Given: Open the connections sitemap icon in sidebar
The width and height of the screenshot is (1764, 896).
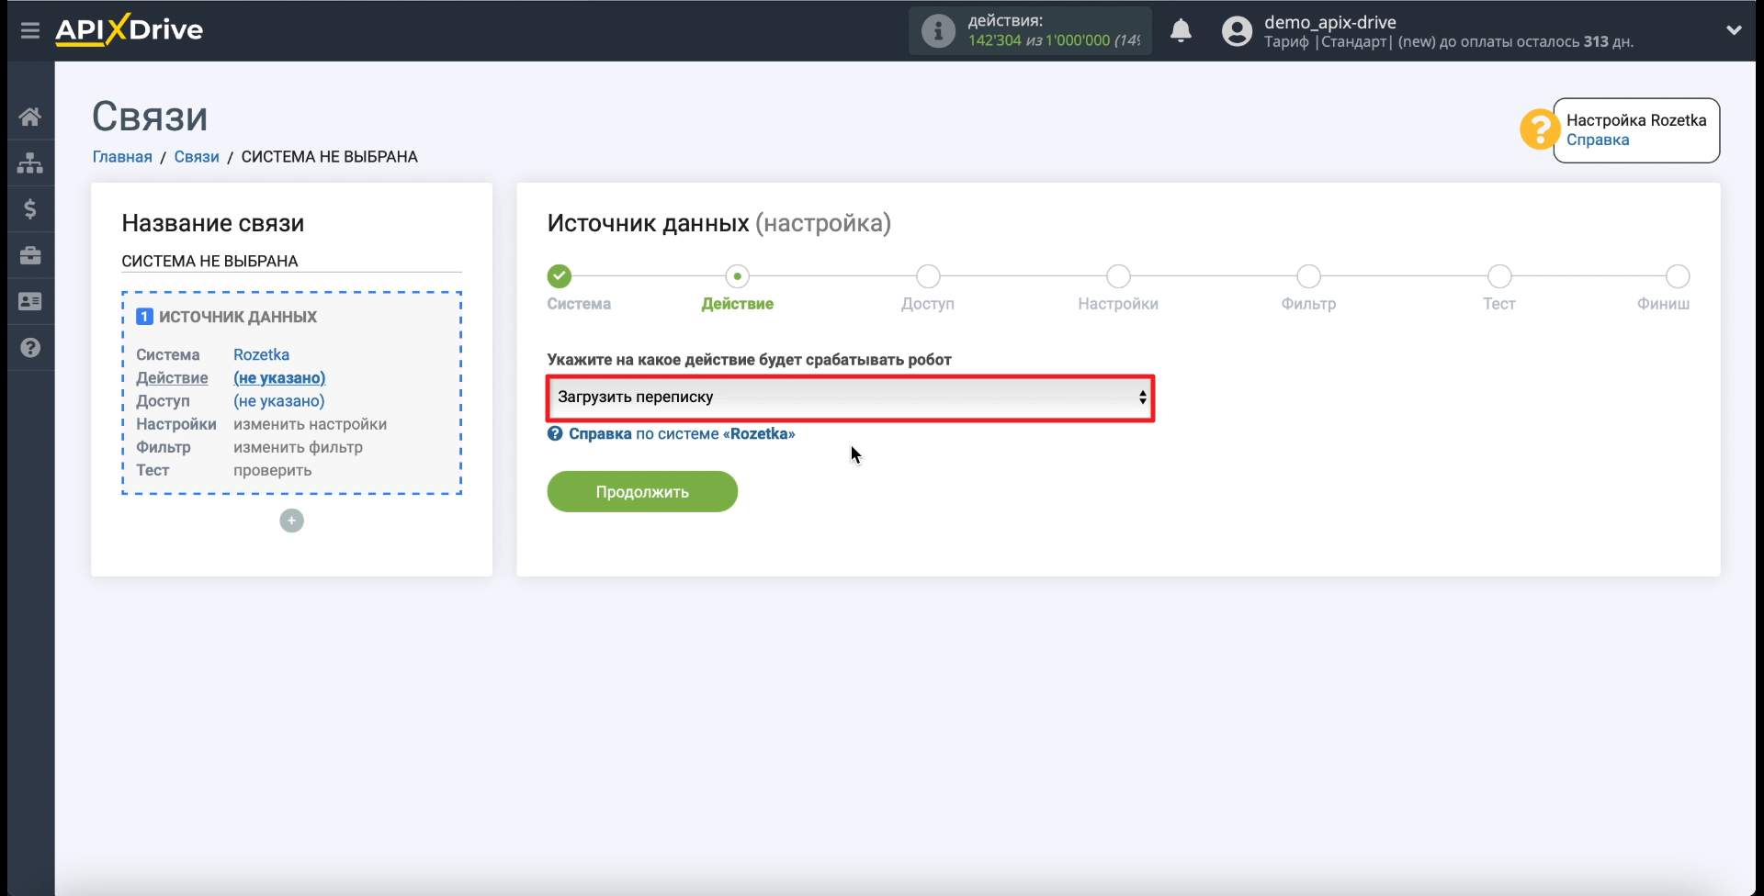Looking at the screenshot, I should pos(30,163).
